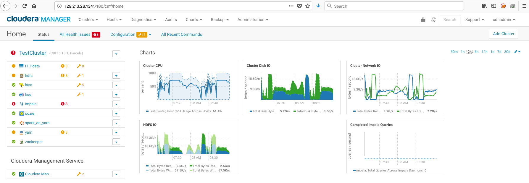Reload the page with browser refresh icon
This screenshot has height=183, width=529.
pyautogui.click(x=25, y=6)
